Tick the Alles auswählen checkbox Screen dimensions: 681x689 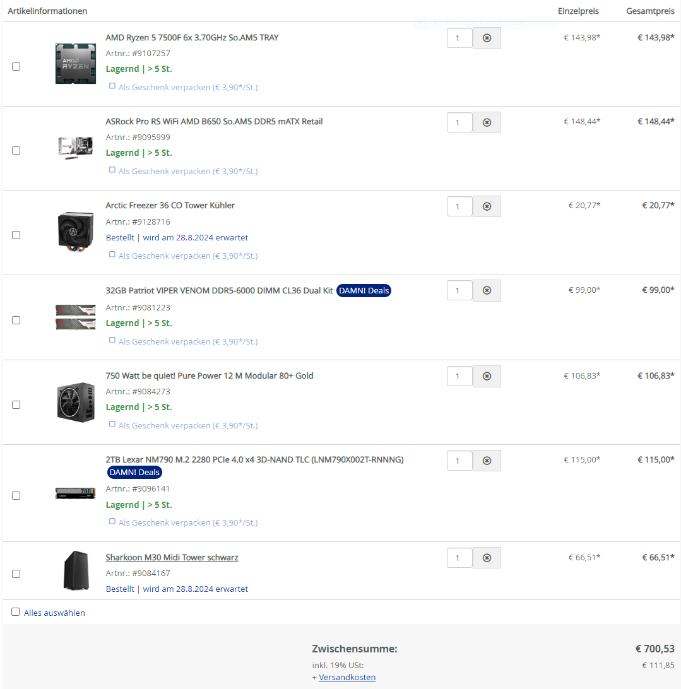tap(15, 611)
